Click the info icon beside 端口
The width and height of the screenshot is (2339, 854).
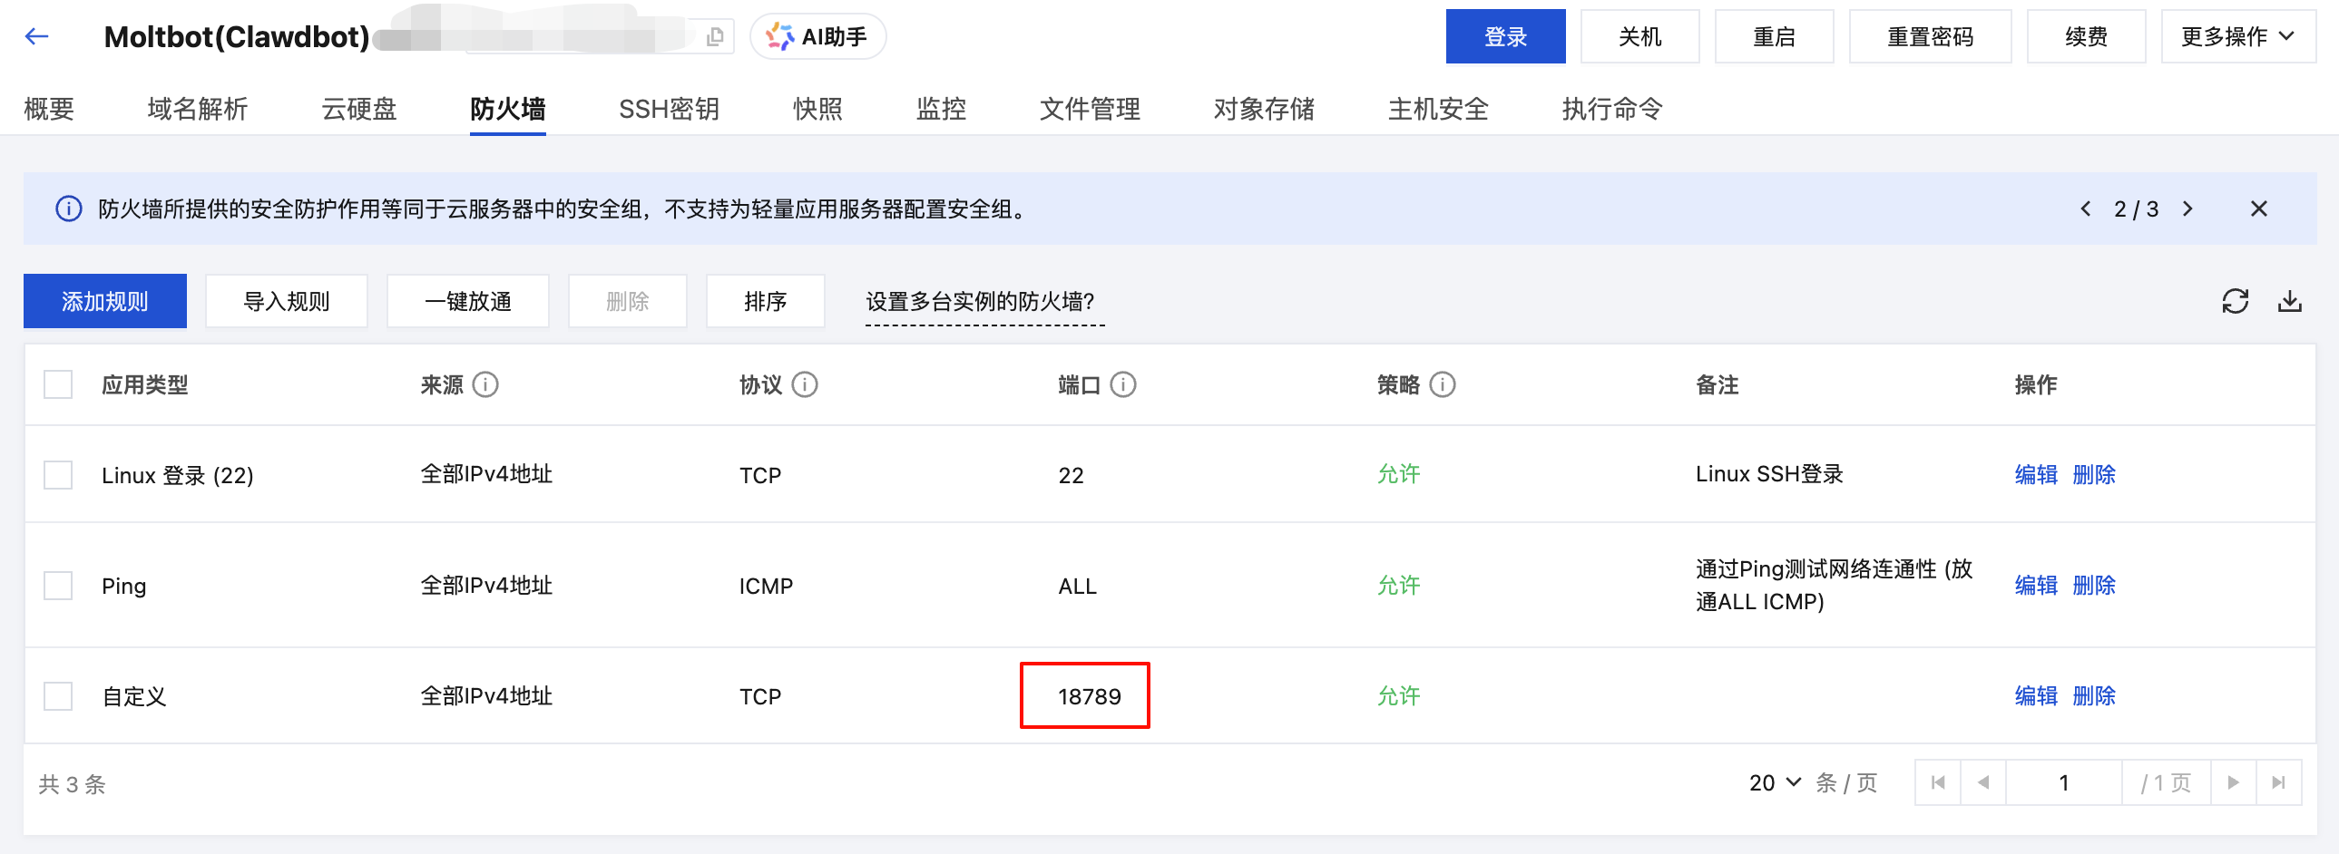[x=1123, y=384]
